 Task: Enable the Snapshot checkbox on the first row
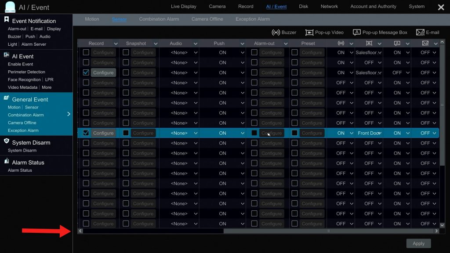tap(125, 52)
